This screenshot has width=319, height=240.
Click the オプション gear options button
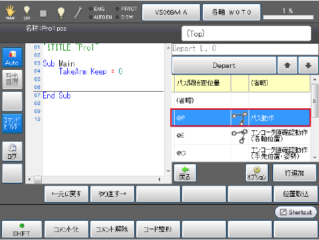[x=257, y=173]
